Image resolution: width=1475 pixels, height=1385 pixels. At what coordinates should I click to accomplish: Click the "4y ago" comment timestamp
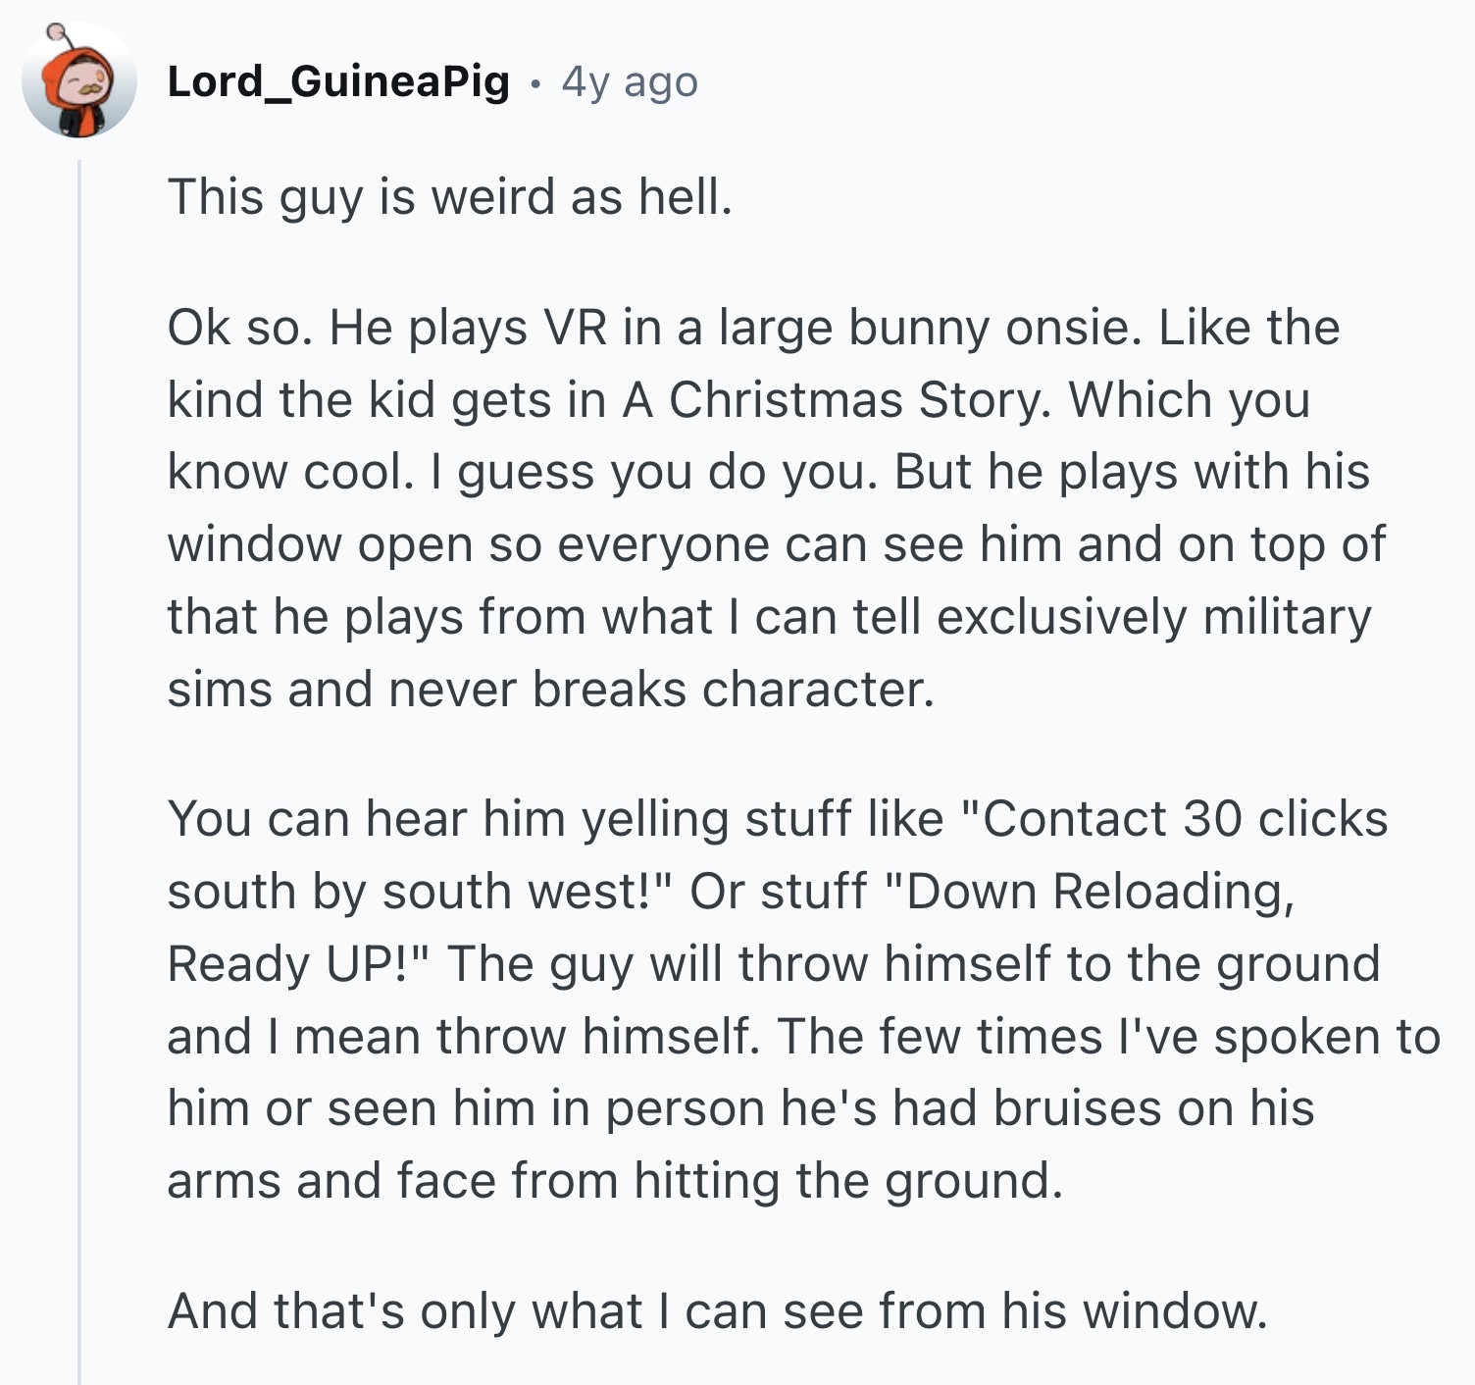[630, 82]
